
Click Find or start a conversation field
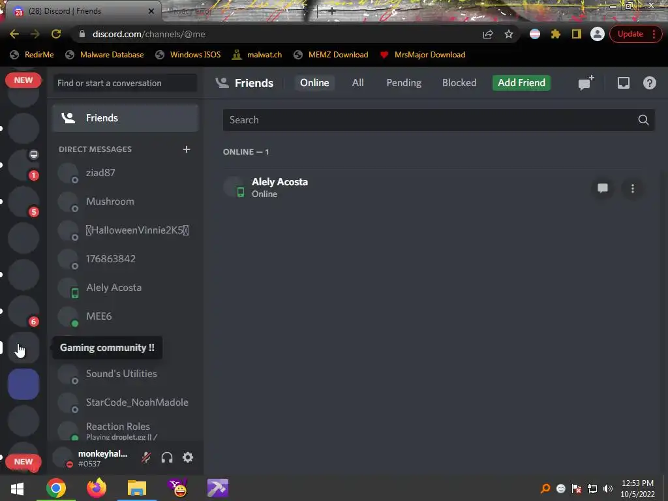(125, 83)
